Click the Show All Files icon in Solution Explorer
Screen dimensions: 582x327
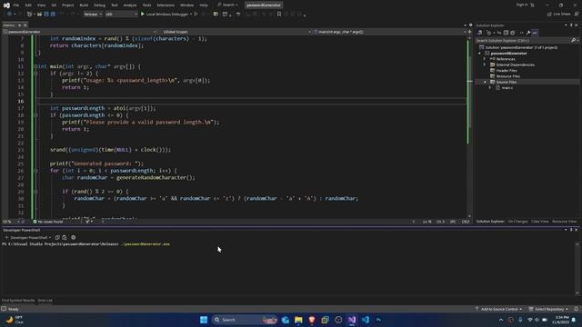[513, 33]
